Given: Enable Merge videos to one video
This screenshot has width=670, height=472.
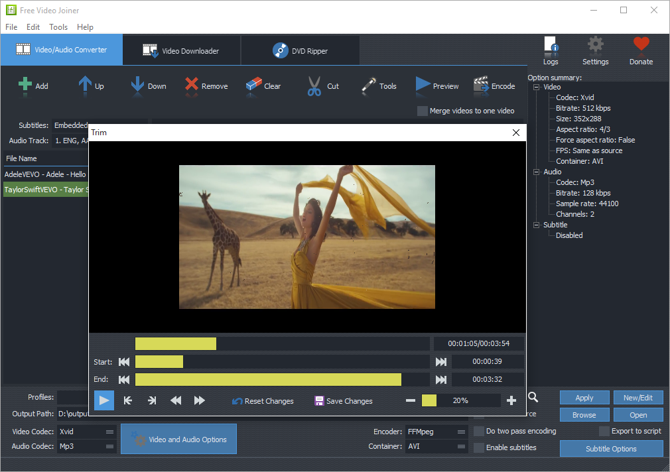Looking at the screenshot, I should (x=422, y=111).
